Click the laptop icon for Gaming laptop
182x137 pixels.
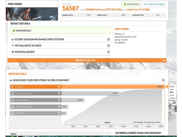[x=13, y=100]
